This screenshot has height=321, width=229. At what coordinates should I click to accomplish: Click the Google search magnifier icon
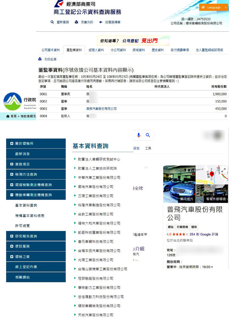(x=148, y=135)
